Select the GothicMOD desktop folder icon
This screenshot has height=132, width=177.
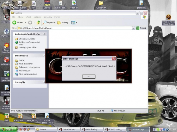click(x=101, y=5)
